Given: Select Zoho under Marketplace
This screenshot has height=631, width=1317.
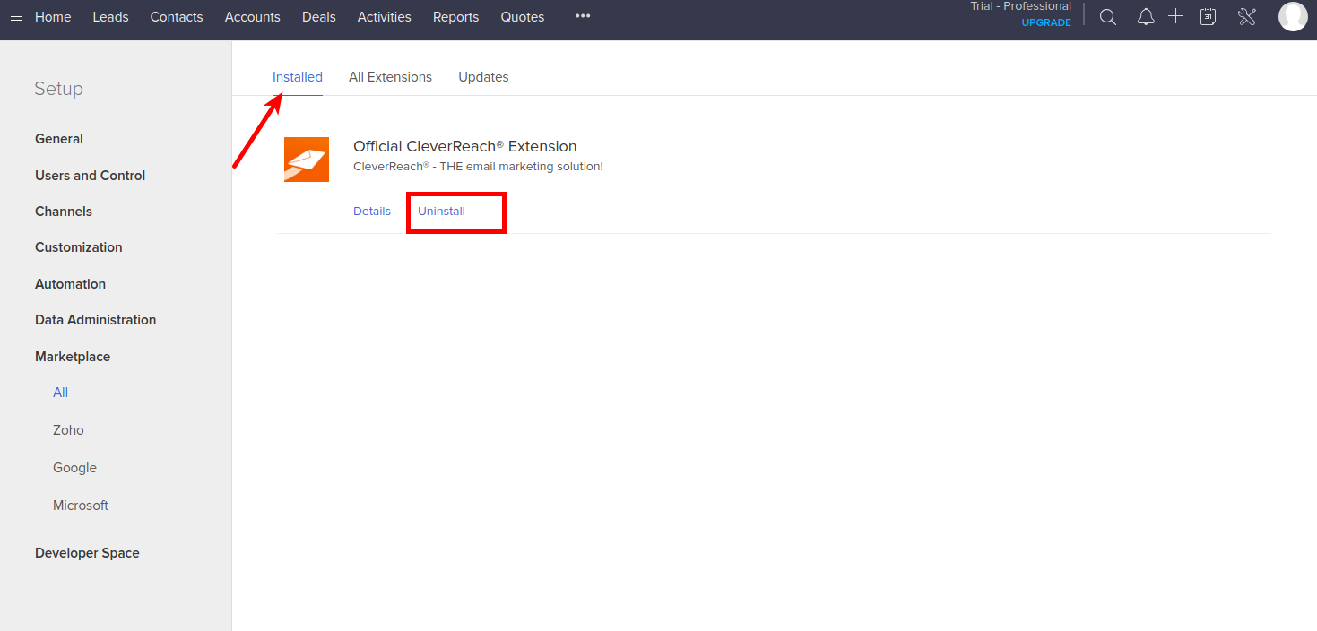Looking at the screenshot, I should (x=68, y=430).
